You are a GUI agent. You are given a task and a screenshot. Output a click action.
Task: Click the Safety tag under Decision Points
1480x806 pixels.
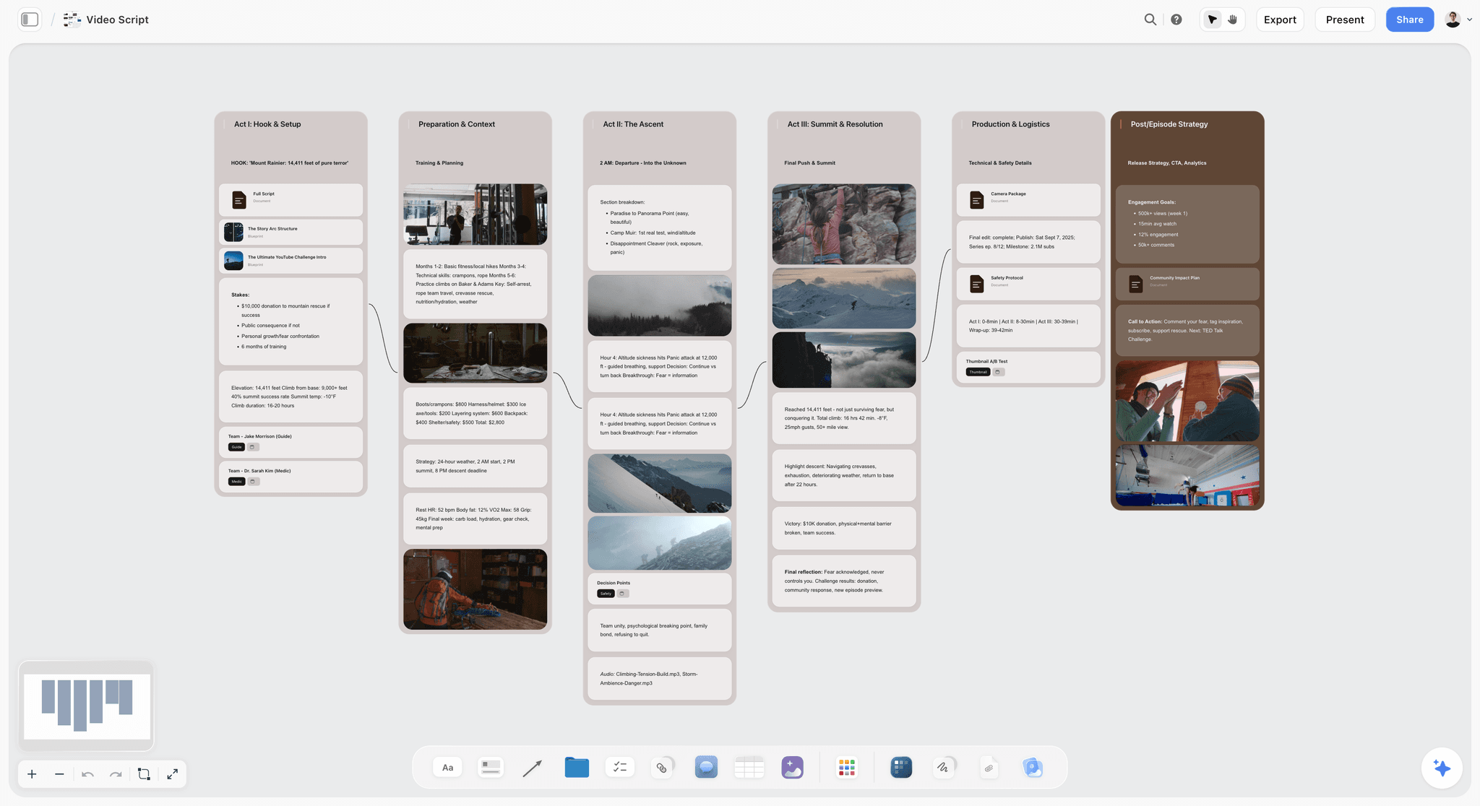606,594
